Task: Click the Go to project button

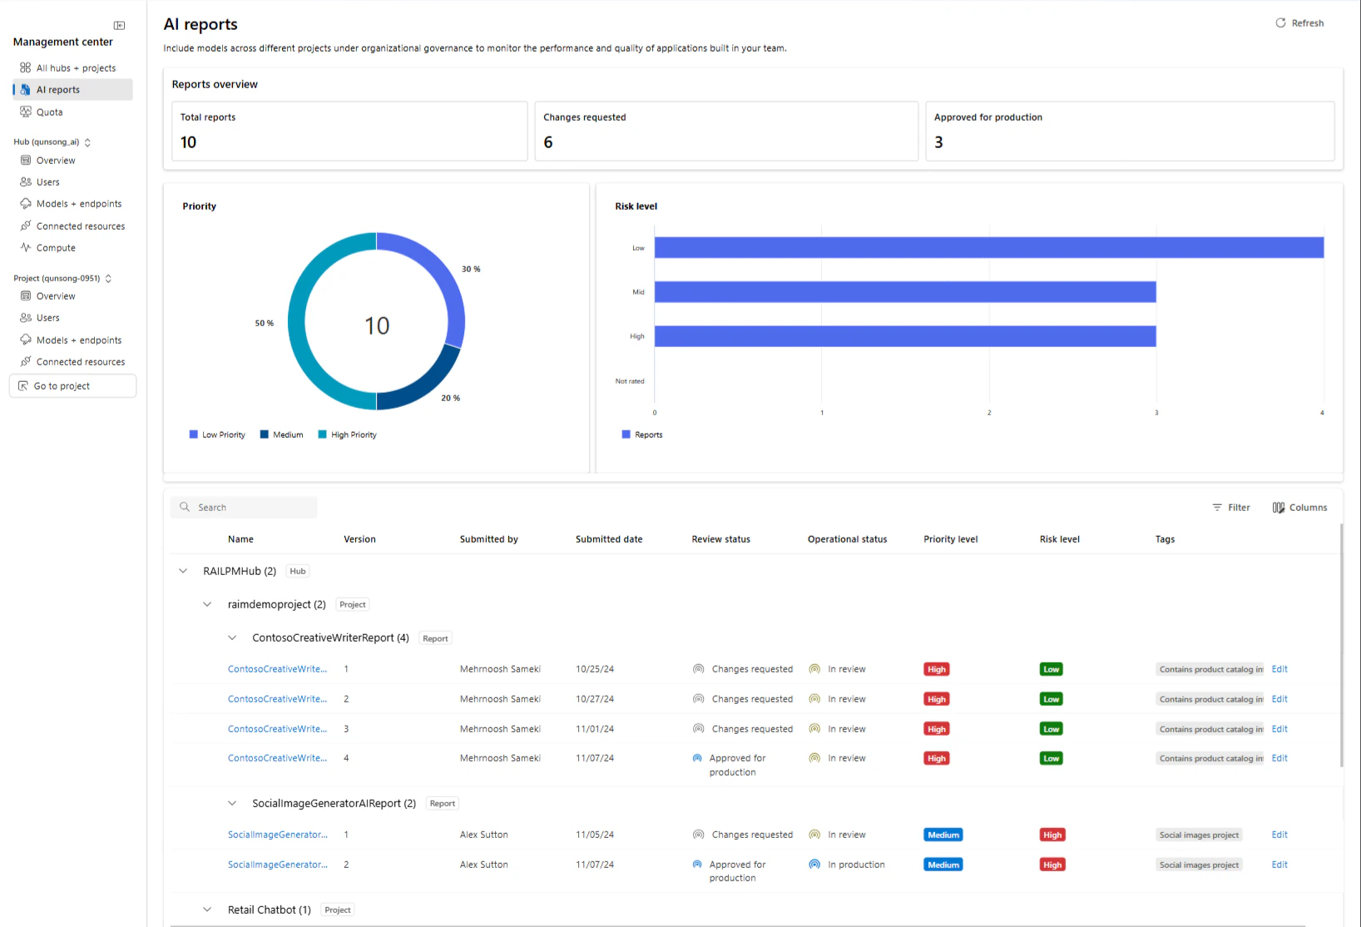Action: pyautogui.click(x=72, y=386)
